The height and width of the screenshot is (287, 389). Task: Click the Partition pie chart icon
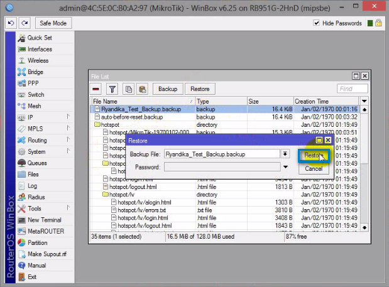21,242
